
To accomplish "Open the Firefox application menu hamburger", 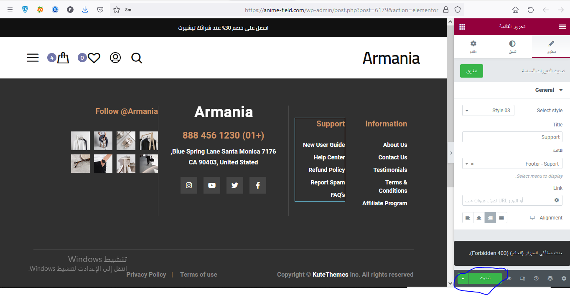I will pos(10,10).
